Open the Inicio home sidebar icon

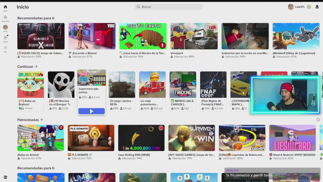(5, 7)
